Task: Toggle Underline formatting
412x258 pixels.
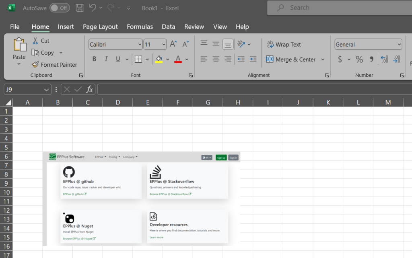Action: coord(118,59)
